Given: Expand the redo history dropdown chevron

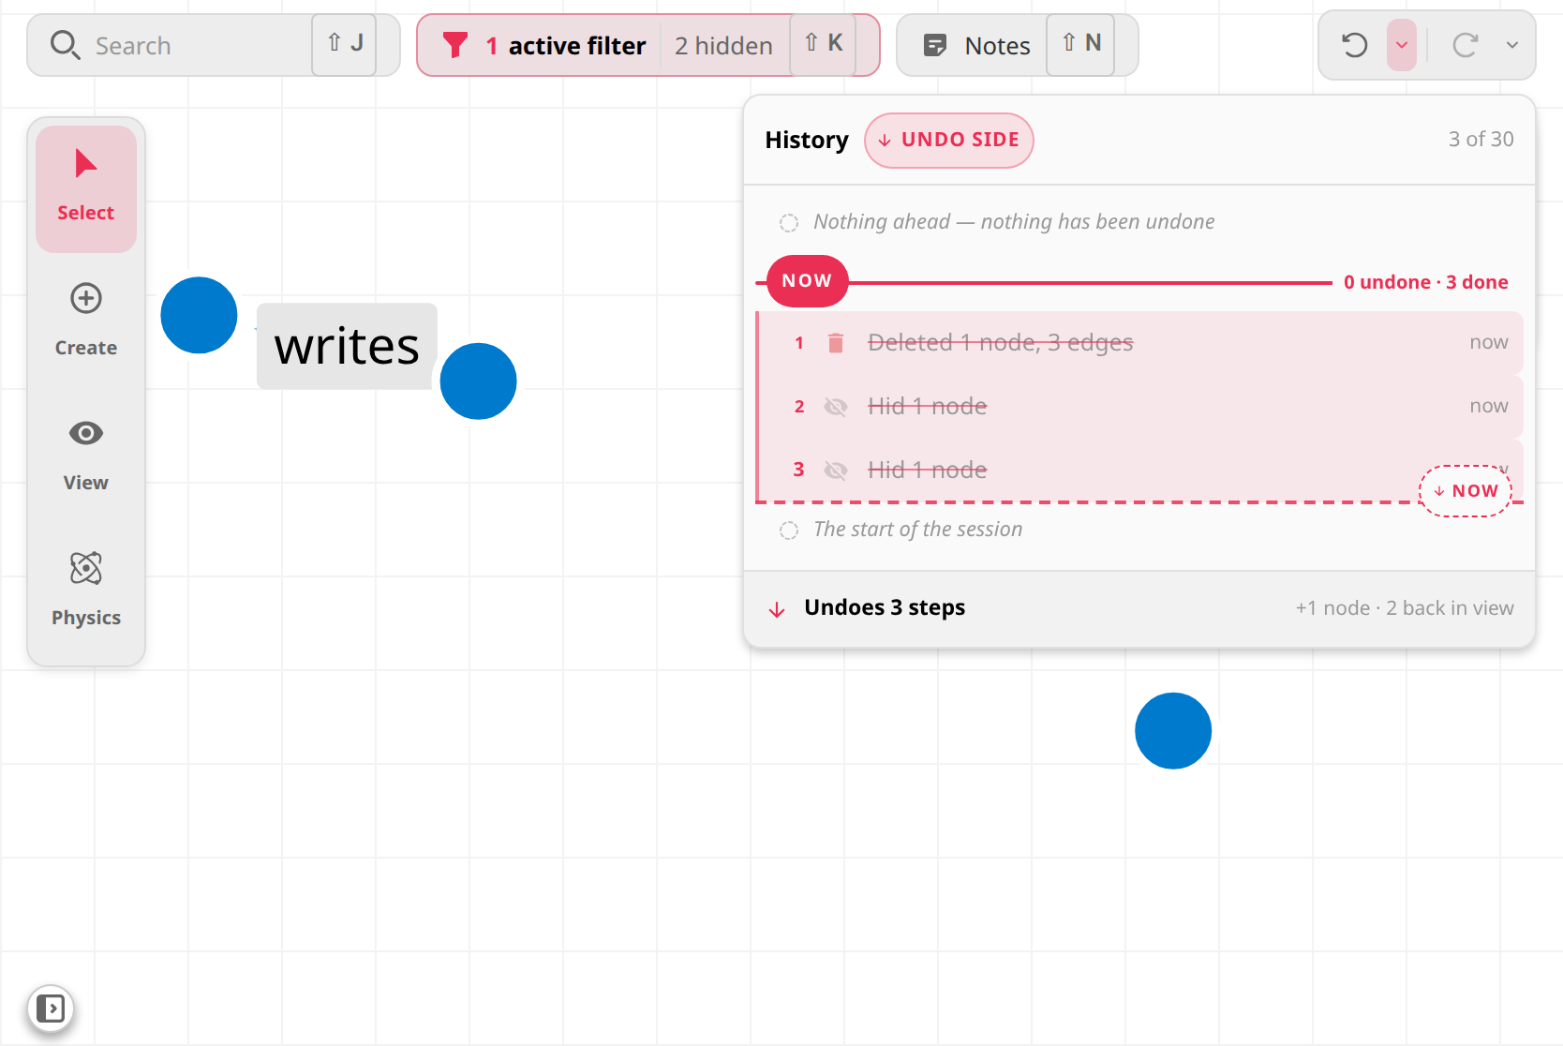Looking at the screenshot, I should 1512,45.
